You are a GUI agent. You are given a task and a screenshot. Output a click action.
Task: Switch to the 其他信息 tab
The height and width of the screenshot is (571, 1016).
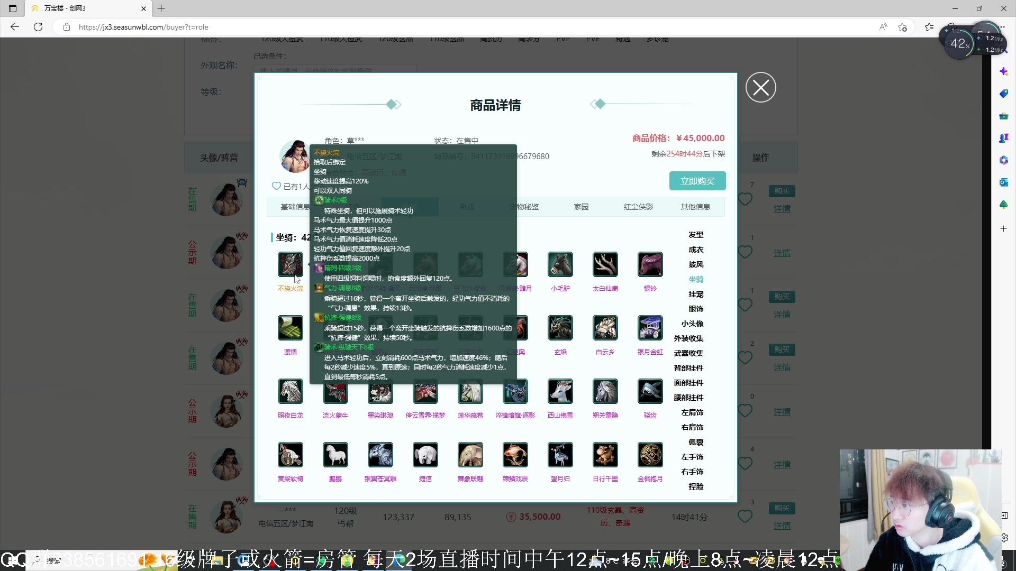click(695, 207)
